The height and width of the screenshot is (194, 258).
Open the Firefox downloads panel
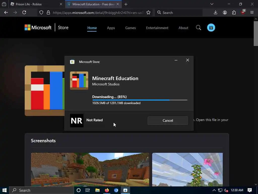[215, 13]
